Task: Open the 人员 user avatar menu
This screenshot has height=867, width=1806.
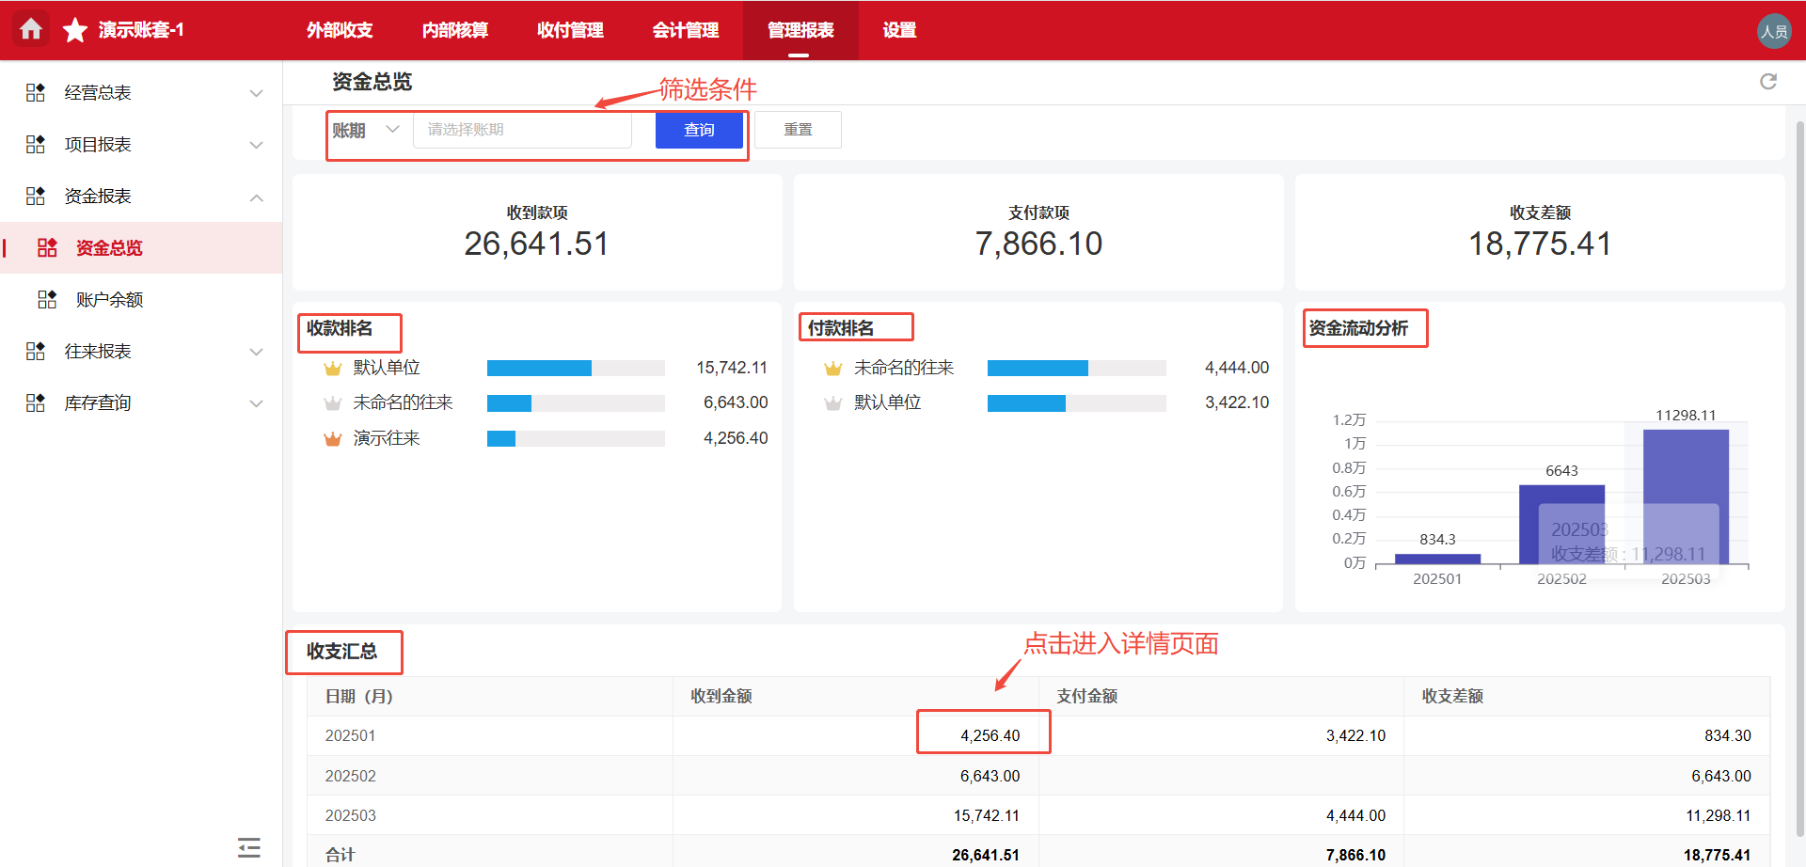Action: [x=1774, y=29]
